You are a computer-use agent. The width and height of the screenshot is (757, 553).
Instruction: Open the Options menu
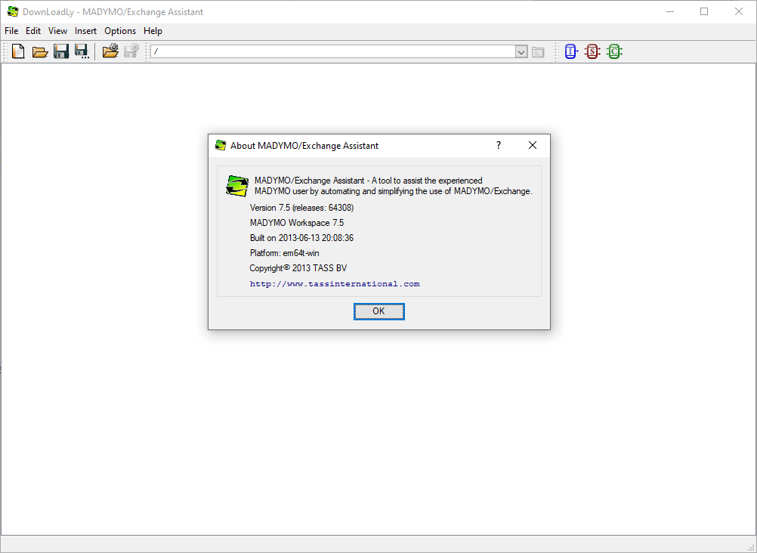[119, 31]
